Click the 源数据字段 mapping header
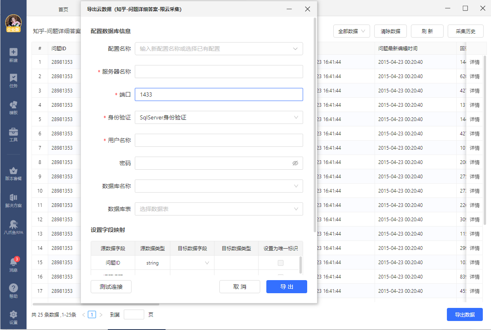Image resolution: width=491 pixels, height=330 pixels. pos(113,248)
